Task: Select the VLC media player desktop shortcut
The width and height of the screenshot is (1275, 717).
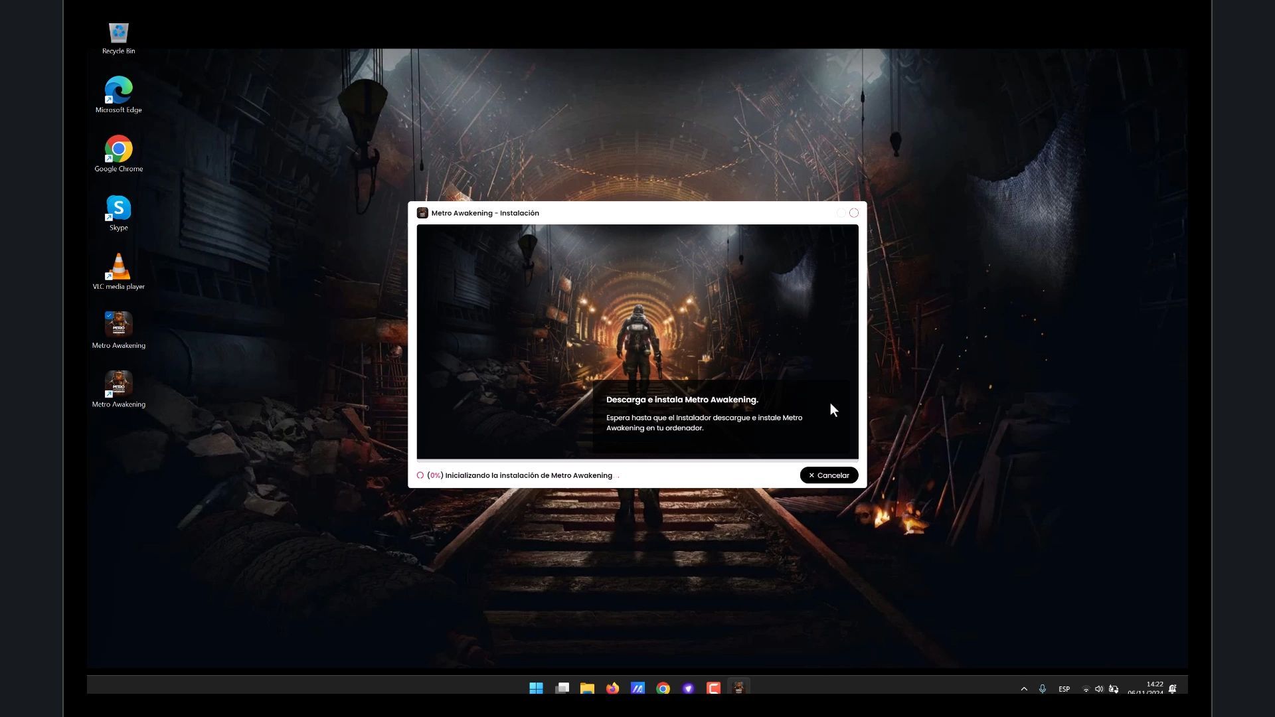Action: click(x=119, y=272)
